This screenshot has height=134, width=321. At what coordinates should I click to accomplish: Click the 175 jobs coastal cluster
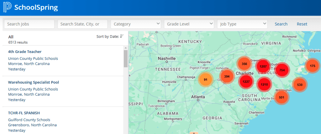click(x=313, y=66)
